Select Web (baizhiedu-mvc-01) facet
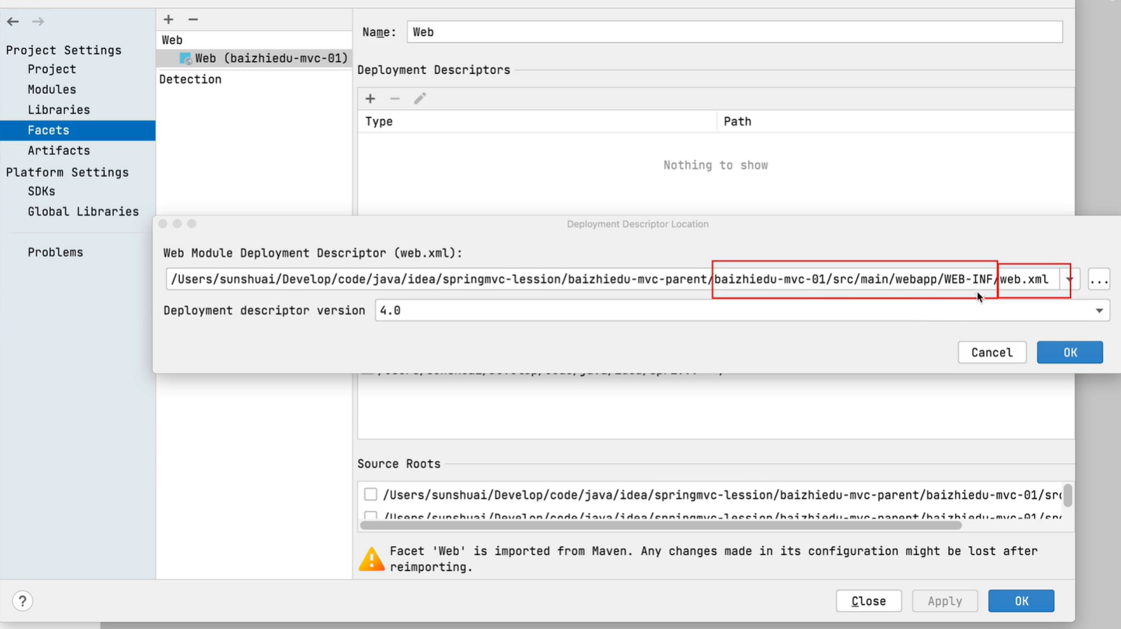Image resolution: width=1121 pixels, height=629 pixels. (x=254, y=58)
